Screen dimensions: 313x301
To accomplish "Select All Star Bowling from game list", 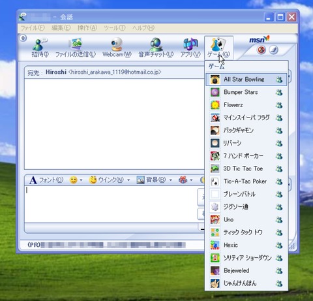I will [x=246, y=80].
